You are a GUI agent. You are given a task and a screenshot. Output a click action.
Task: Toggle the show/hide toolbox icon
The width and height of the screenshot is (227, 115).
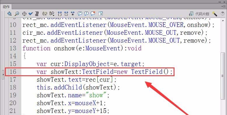pos(101,14)
